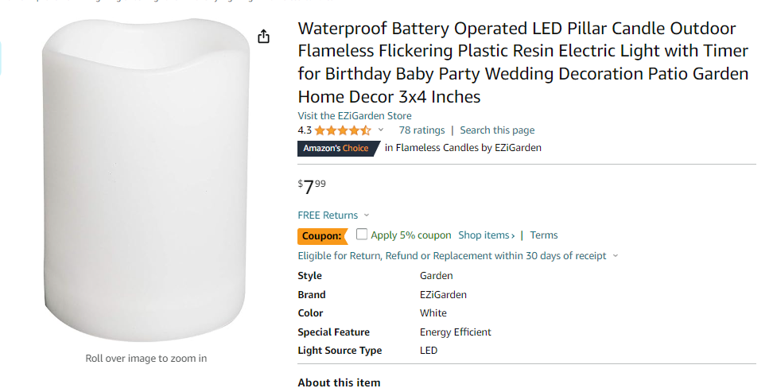
Task: Enable the Apply 5% coupon checkbox
Action: click(362, 235)
